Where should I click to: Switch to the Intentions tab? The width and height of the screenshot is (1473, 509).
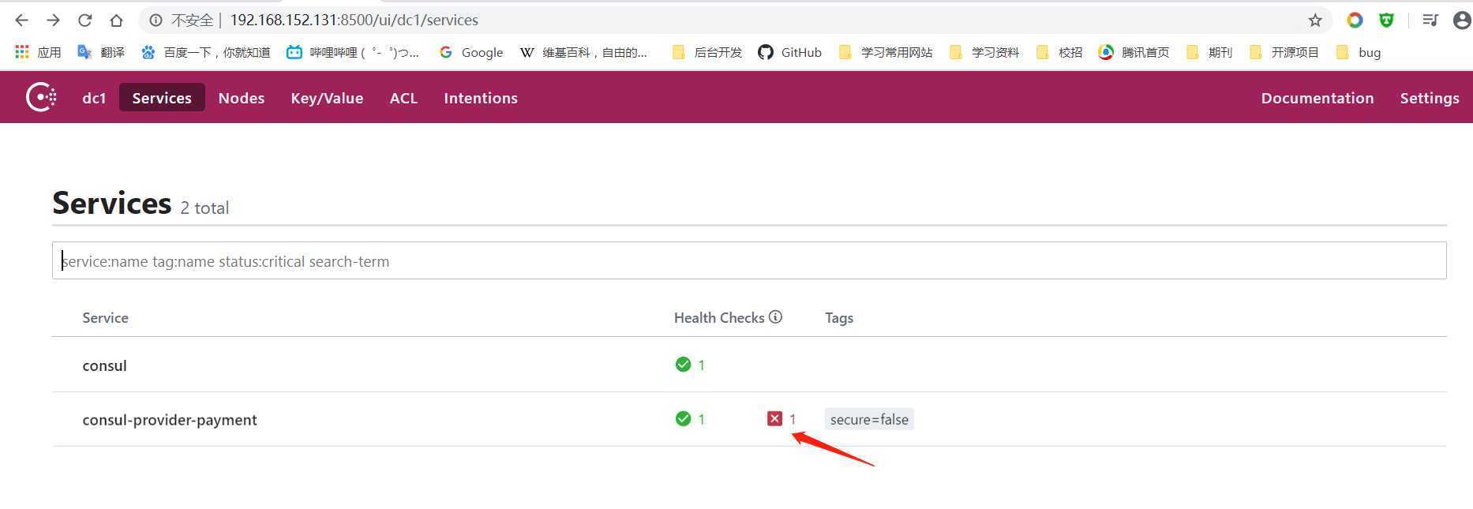click(481, 98)
